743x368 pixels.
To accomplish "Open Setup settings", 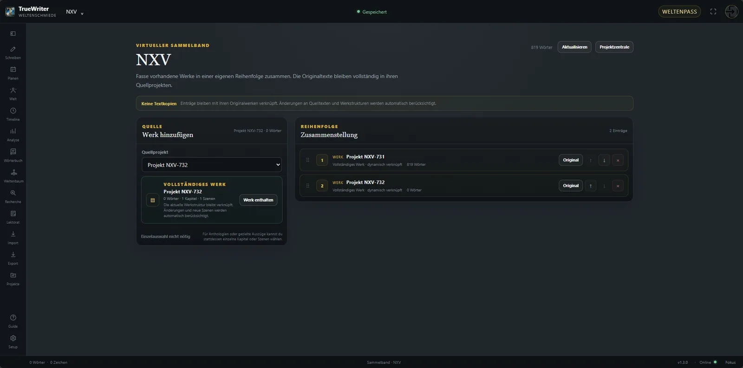I will (13, 342).
